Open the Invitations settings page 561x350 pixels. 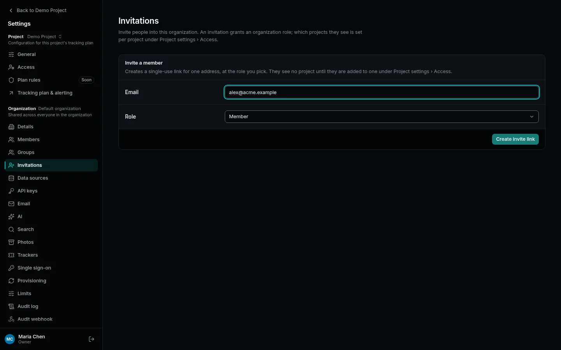coord(51,165)
